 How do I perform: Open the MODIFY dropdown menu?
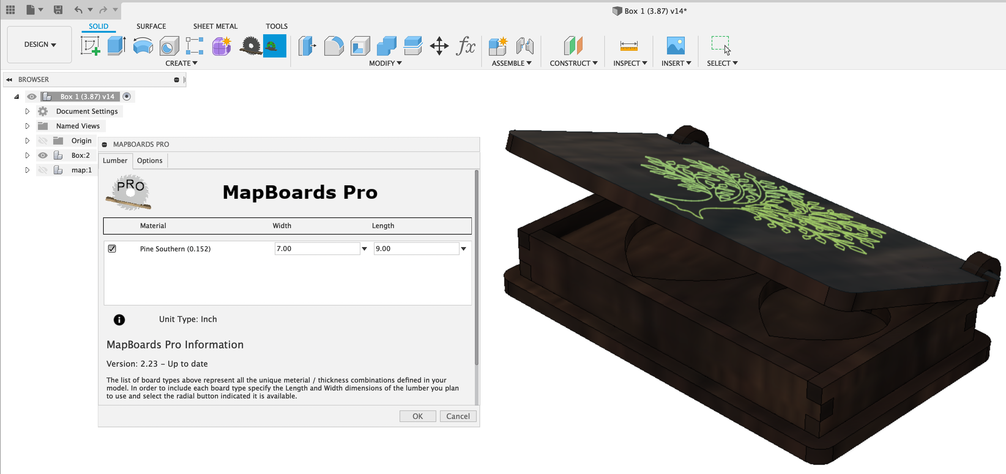click(x=385, y=63)
